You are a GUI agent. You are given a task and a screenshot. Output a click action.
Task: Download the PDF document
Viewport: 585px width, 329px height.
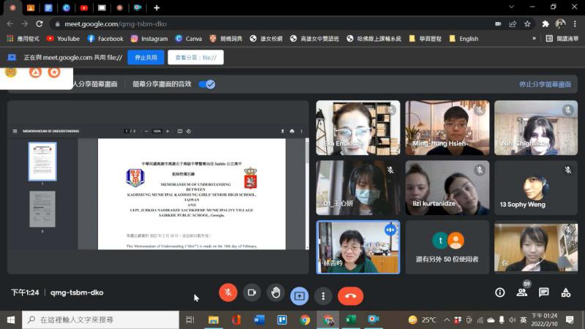click(282, 131)
